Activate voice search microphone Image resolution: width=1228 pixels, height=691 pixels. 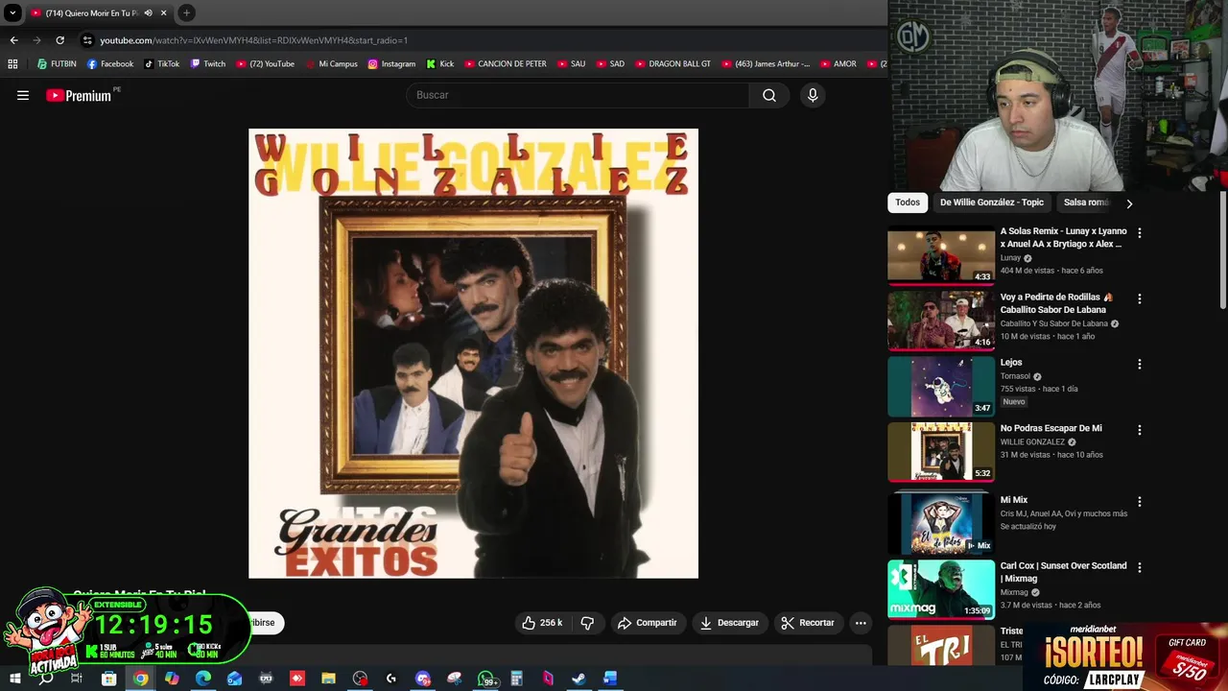[x=813, y=95]
